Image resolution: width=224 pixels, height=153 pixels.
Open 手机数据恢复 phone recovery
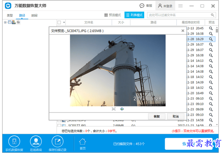[x=14, y=143]
